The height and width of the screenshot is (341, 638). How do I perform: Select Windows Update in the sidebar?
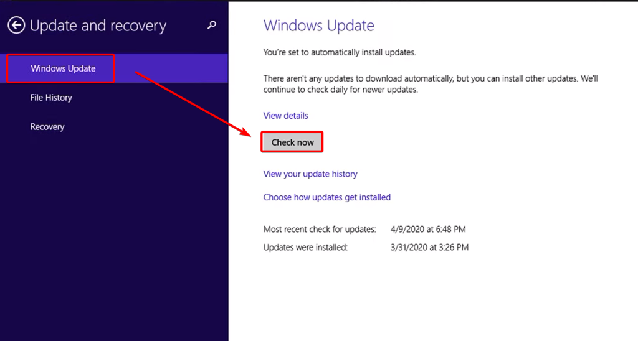[114, 68]
